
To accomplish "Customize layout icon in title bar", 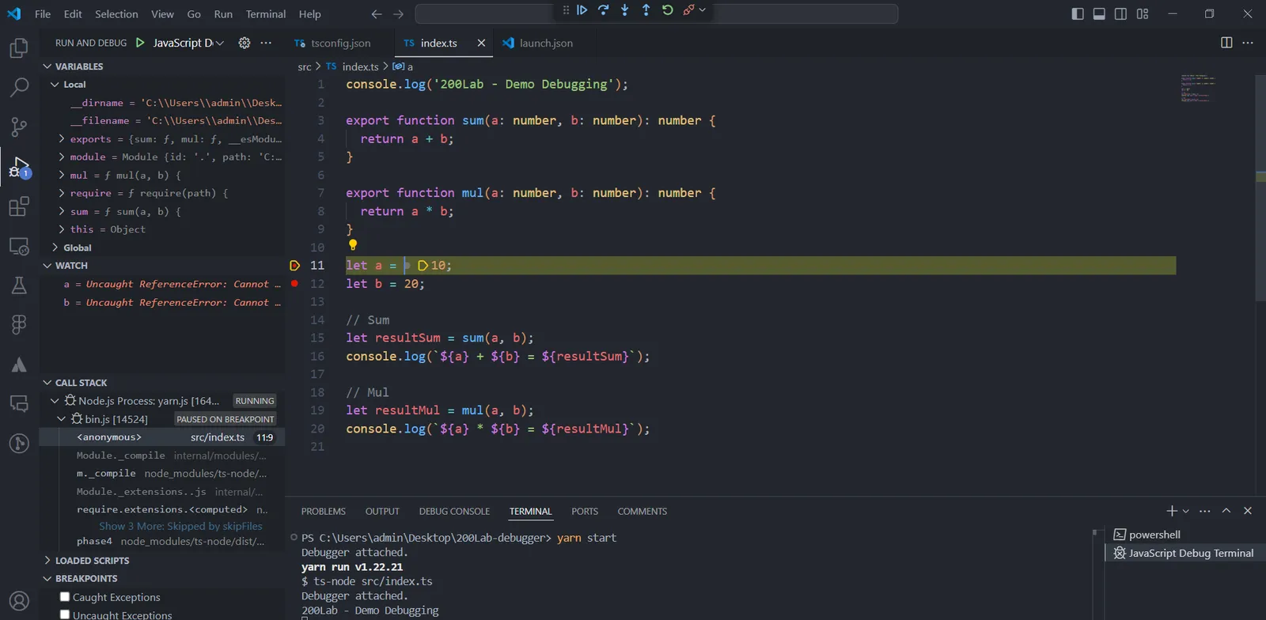I will pos(1143,13).
